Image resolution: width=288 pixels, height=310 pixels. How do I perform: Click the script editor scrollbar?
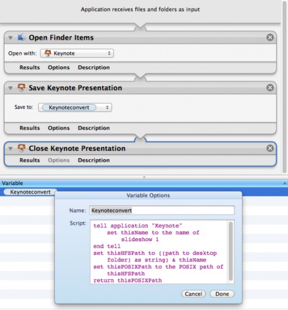[x=231, y=251]
